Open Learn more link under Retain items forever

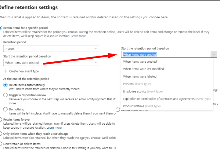point(54,127)
